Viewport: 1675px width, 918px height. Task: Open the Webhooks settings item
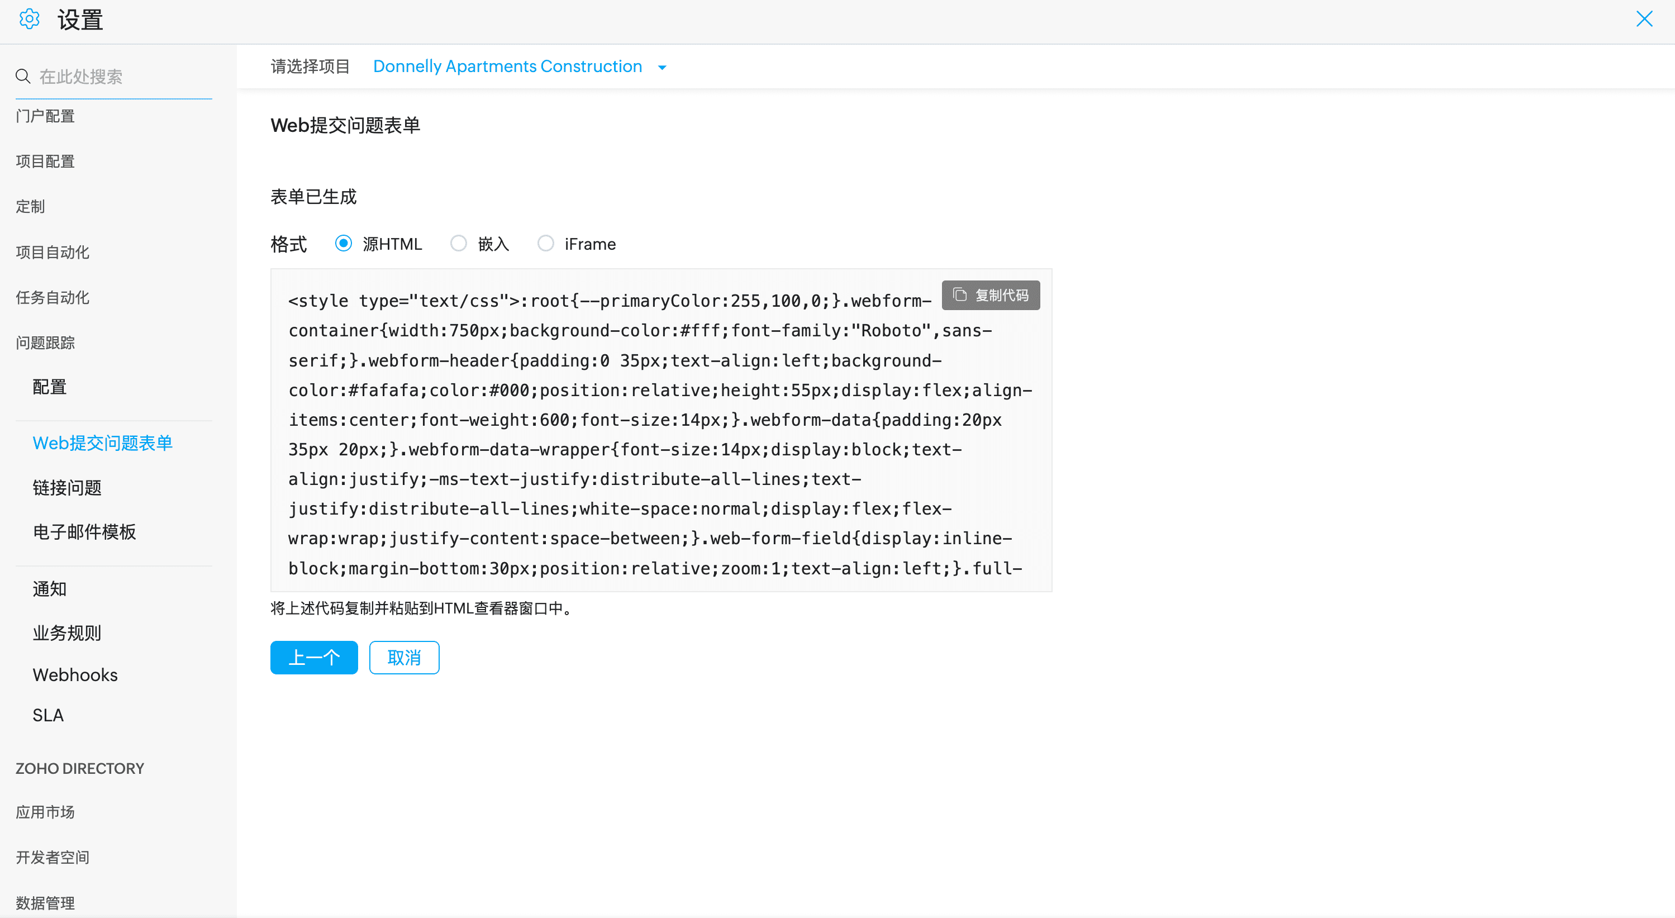(75, 675)
